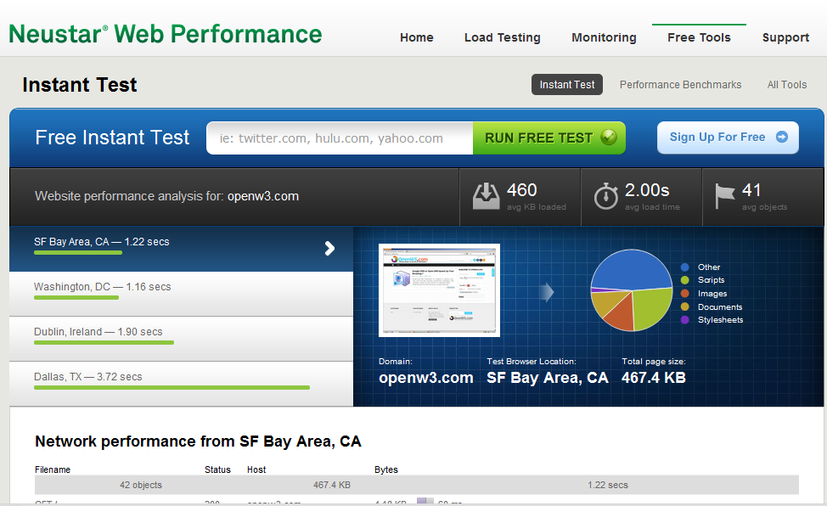Image resolution: width=827 pixels, height=506 pixels.
Task: Click the Bytes column header
Action: click(x=386, y=469)
